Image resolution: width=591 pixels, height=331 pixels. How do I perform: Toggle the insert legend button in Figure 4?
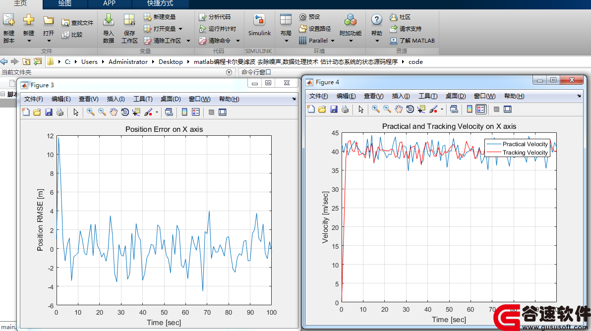481,109
